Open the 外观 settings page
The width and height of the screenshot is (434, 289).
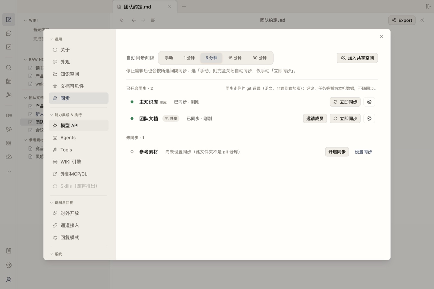point(79,62)
